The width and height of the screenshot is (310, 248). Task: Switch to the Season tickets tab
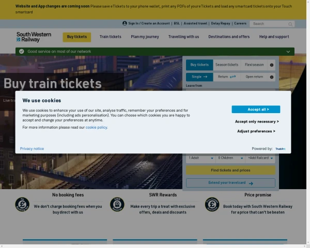(227, 65)
